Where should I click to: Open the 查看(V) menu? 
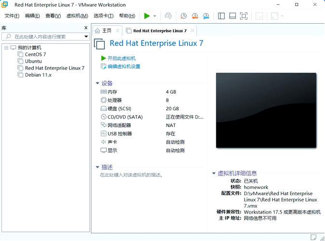click(53, 16)
